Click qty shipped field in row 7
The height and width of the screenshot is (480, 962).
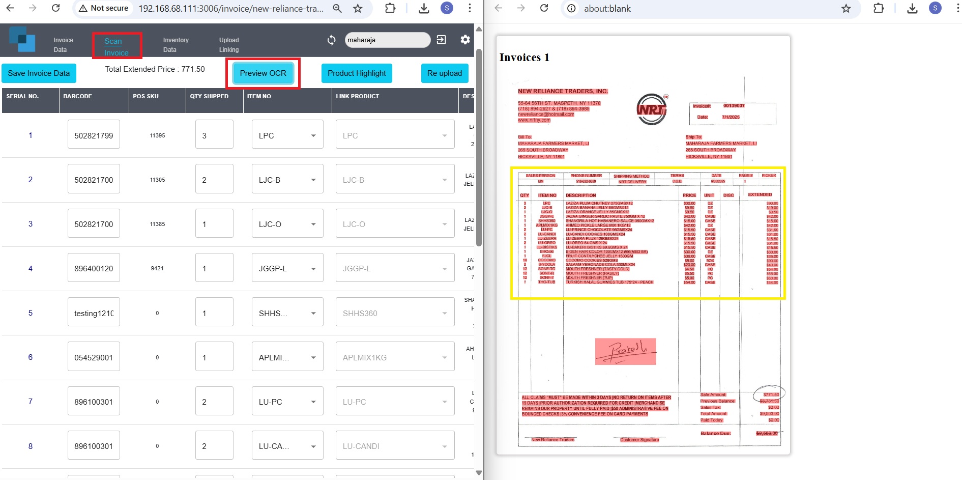pos(214,402)
